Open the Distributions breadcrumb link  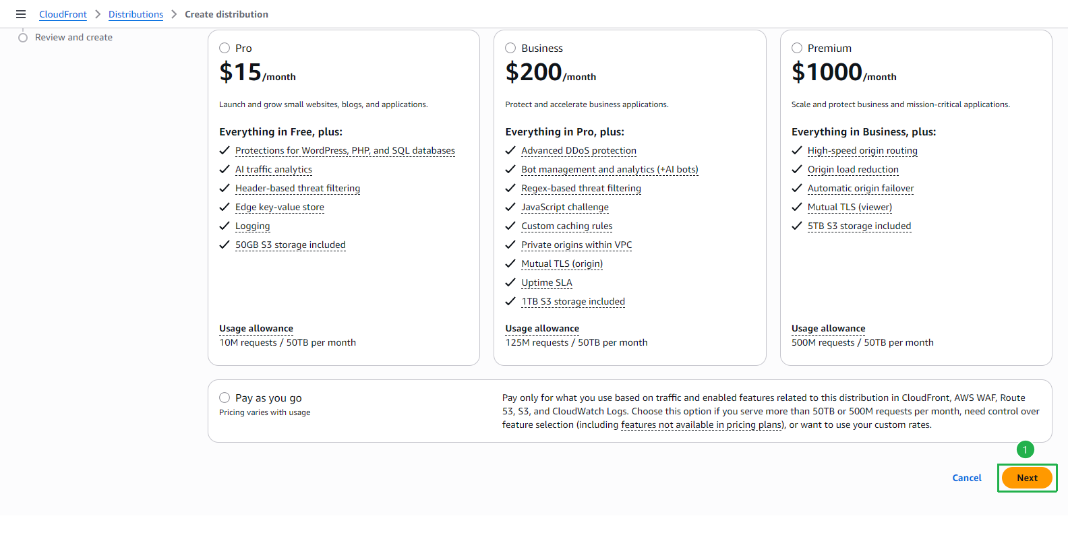[136, 14]
